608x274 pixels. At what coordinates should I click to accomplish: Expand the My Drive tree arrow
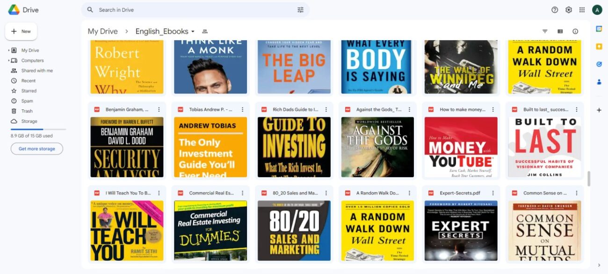(x=8, y=50)
